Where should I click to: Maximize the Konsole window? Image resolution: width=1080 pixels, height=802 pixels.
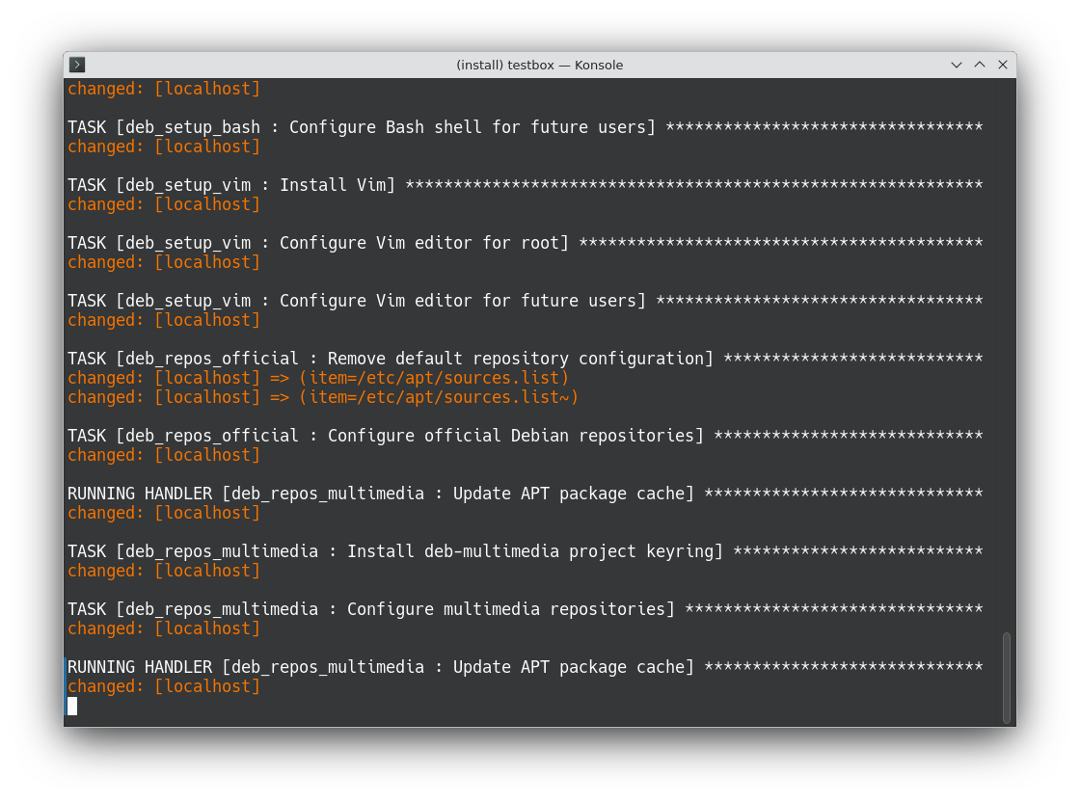980,65
